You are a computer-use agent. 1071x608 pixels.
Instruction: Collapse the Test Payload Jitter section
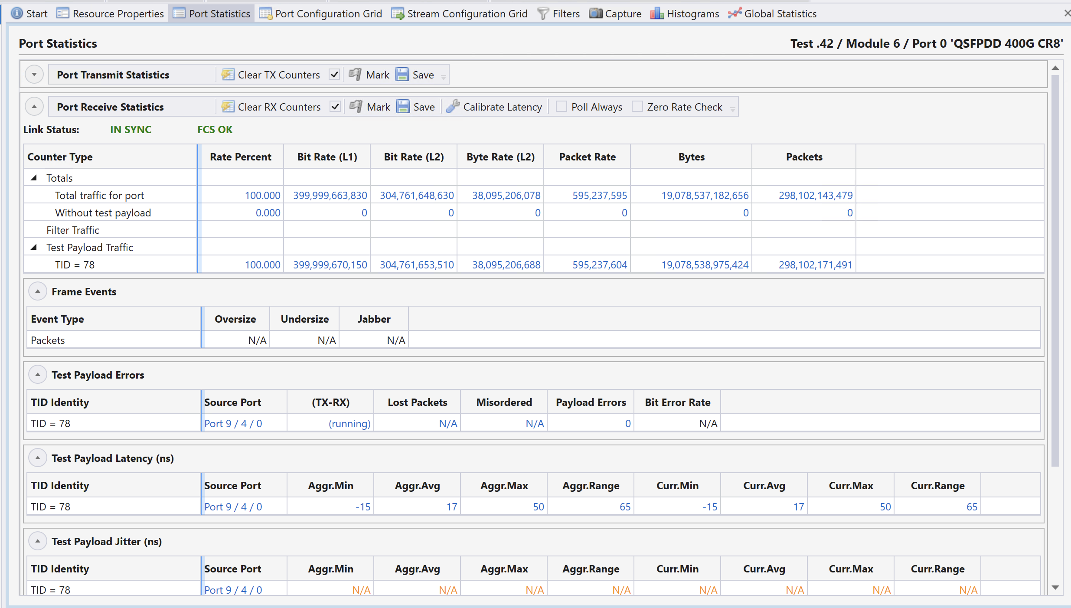(x=38, y=541)
